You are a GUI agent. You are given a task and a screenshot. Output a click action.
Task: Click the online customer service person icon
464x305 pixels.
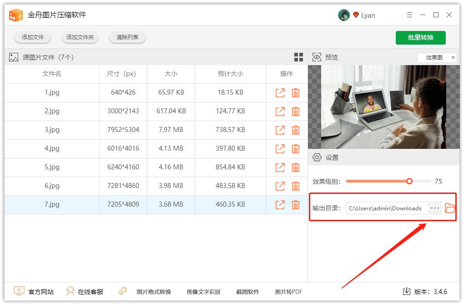70,291
